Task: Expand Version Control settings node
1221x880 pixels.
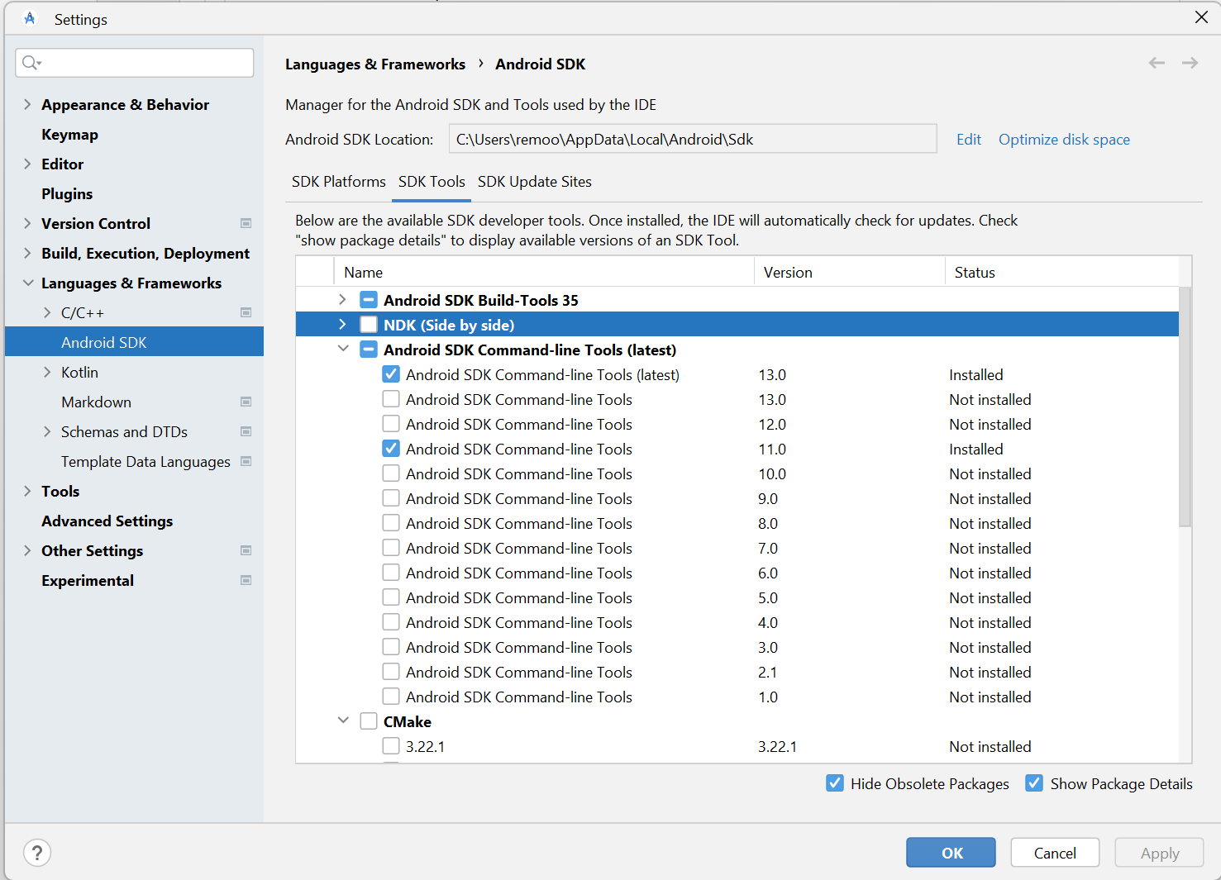Action: point(27,223)
